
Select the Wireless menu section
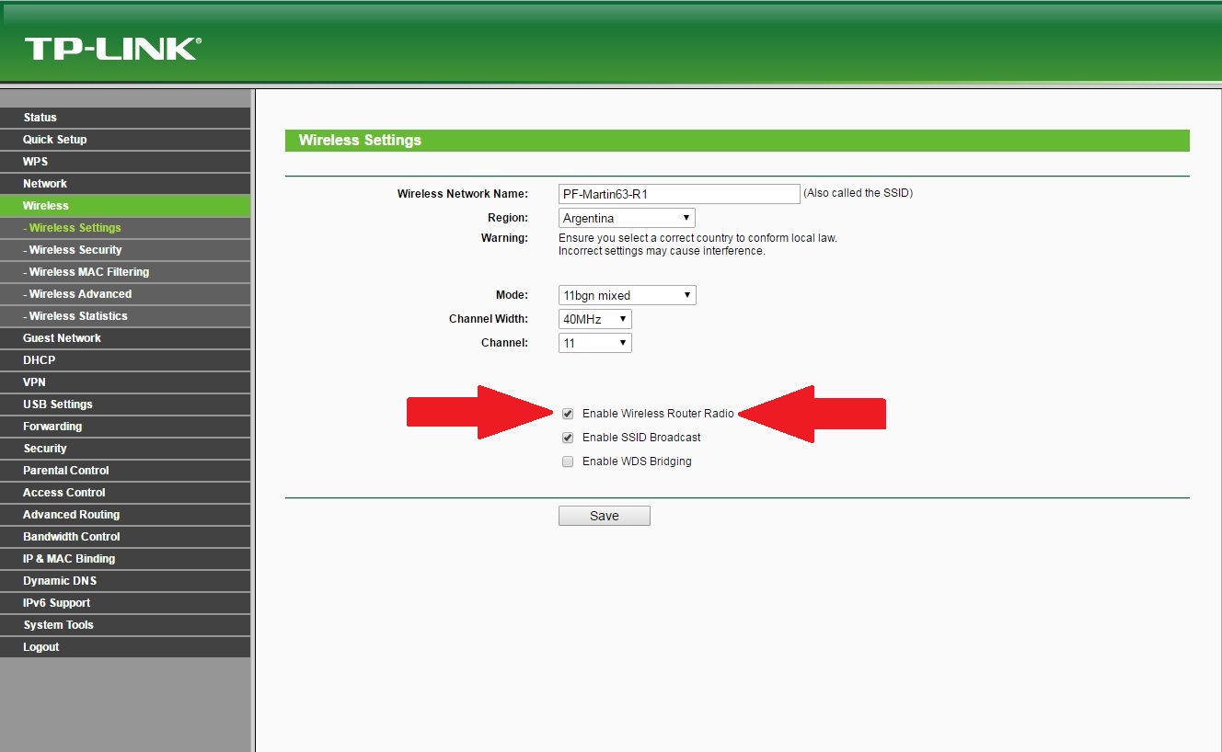point(125,206)
